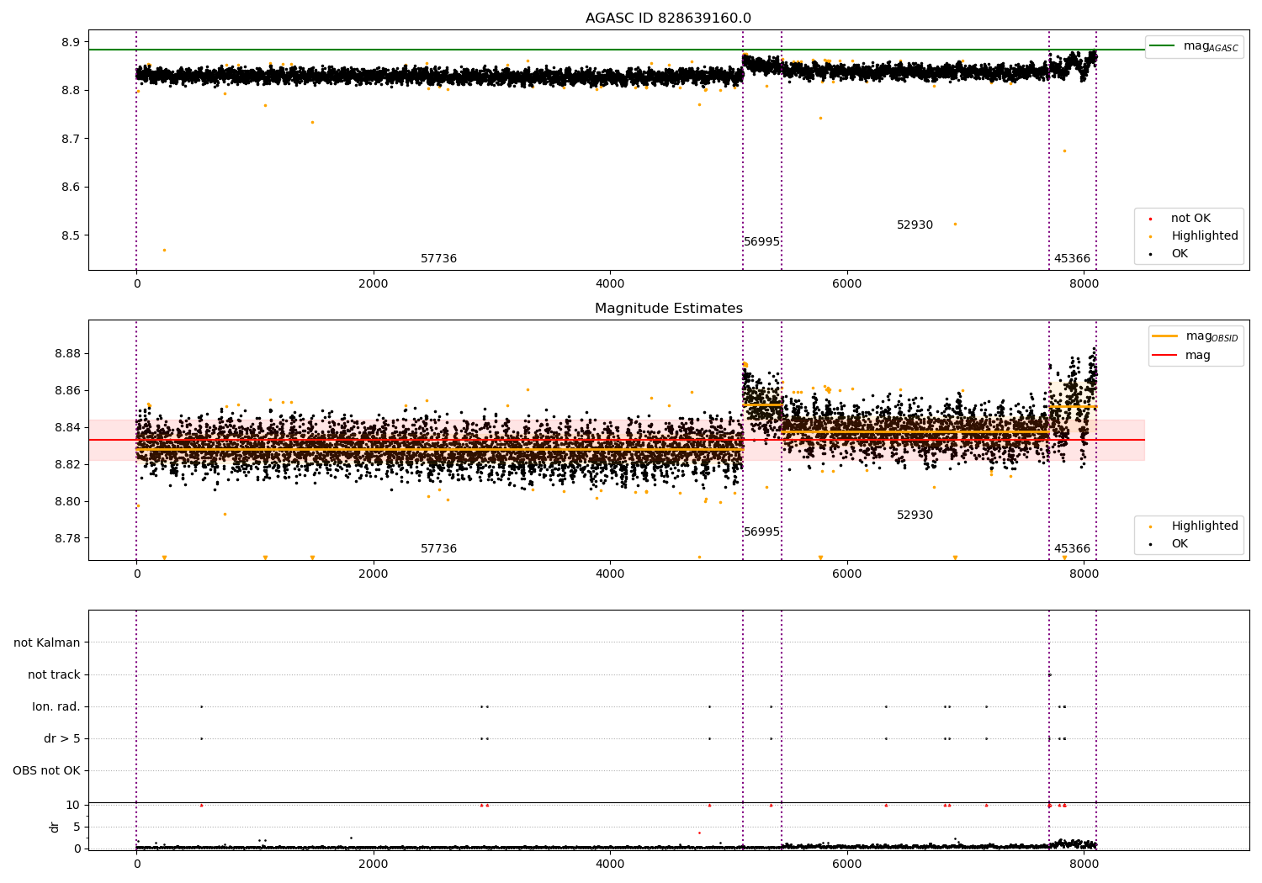The image size is (1262, 883).
Task: Click the red 'not OK' legend marker in top plot
Action: (x=1150, y=219)
